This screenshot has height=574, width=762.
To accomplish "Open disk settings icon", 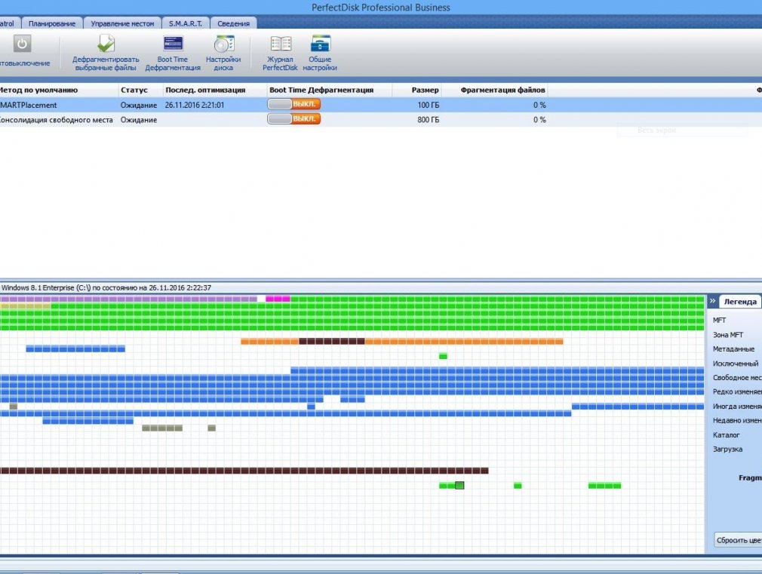I will tap(223, 54).
